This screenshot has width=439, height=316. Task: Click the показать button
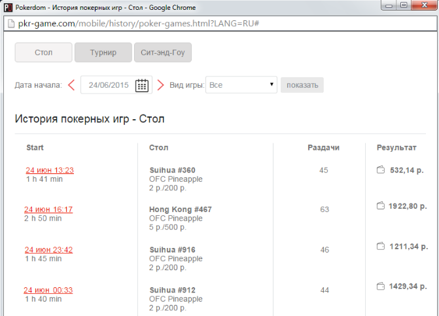[302, 85]
